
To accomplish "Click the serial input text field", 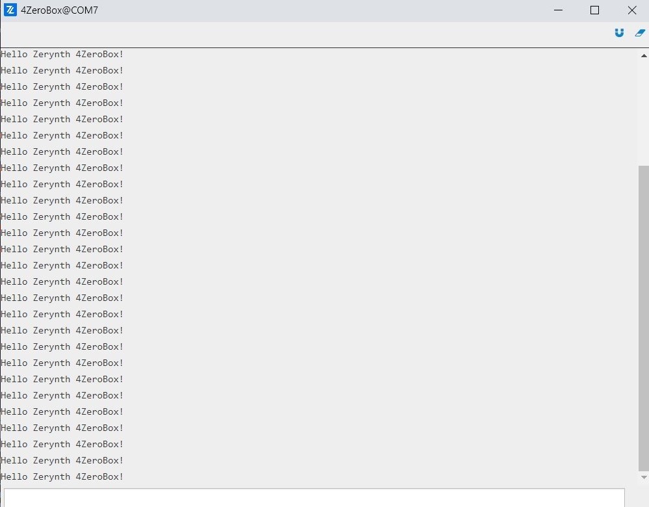I will point(314,497).
